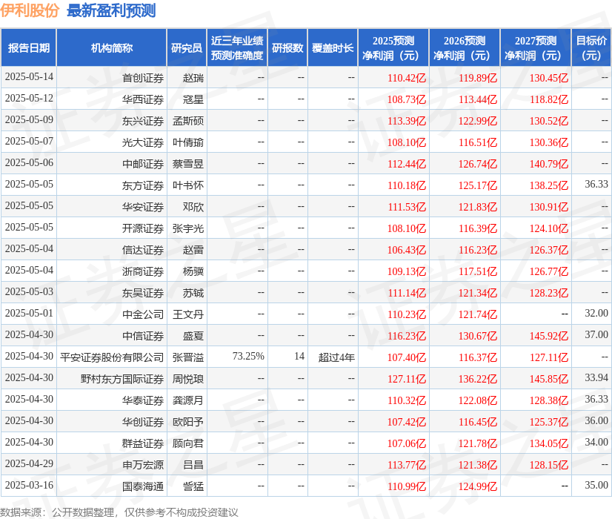
Task: Click the 2026预测净利润 column header
Action: [x=465, y=47]
